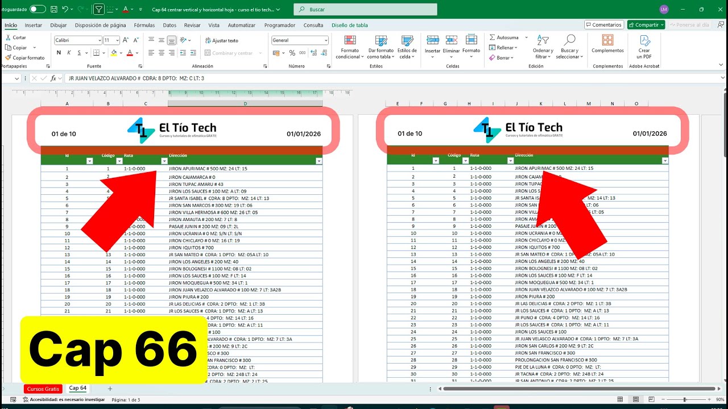Click the fill color paint bucket icon
728x409 pixels.
click(114, 53)
